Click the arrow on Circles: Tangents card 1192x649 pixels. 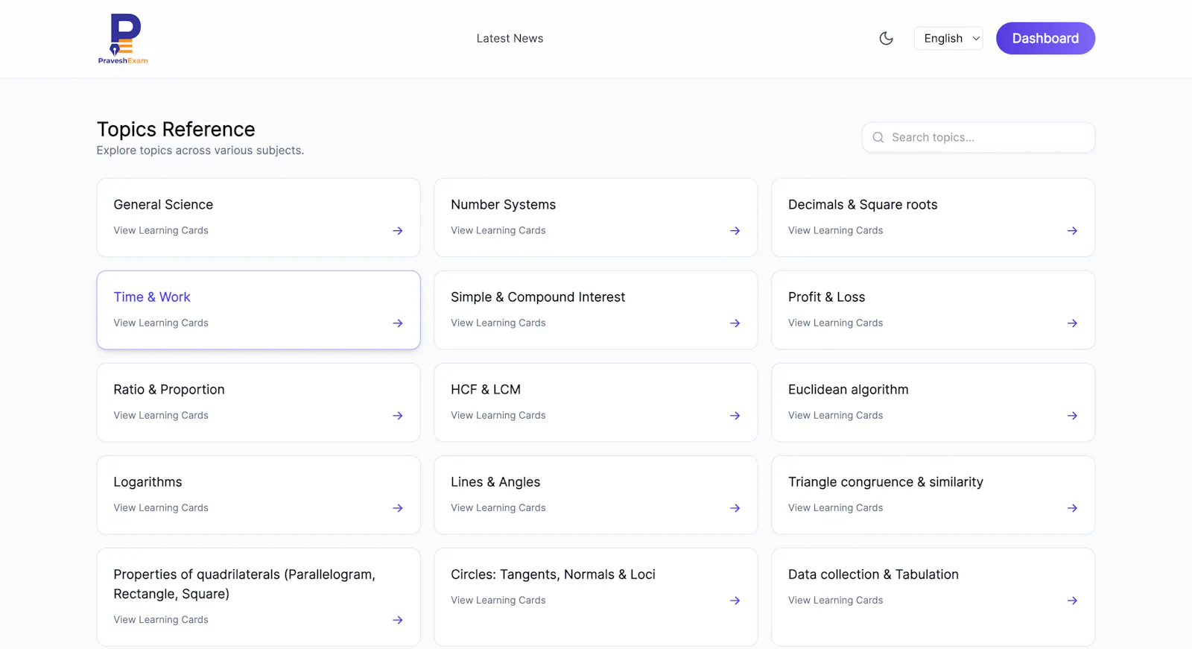[x=735, y=601]
